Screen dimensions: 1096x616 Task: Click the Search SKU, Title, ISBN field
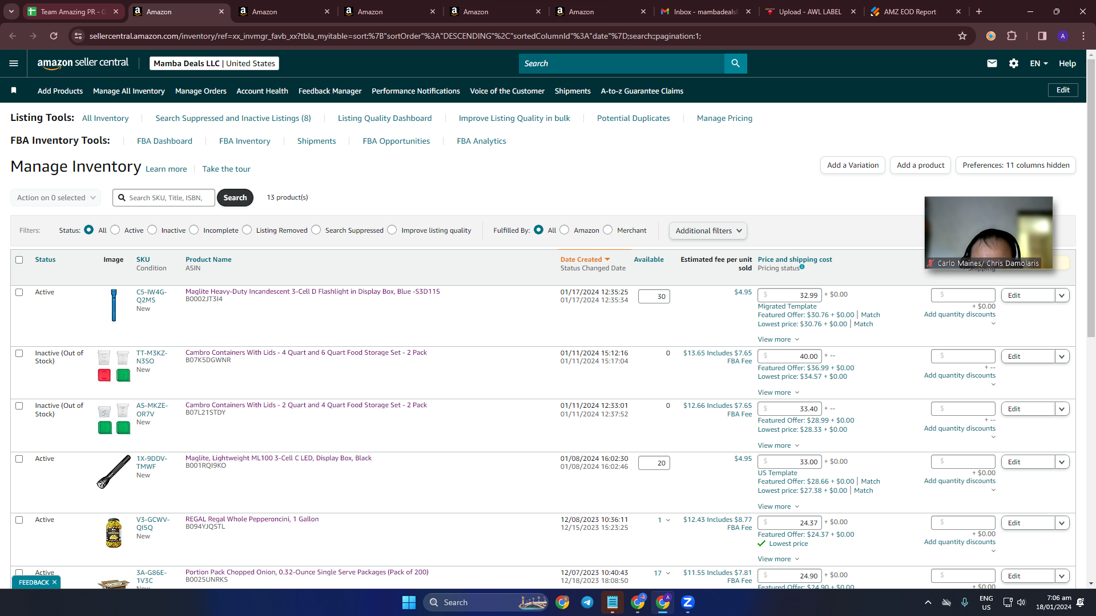point(164,197)
